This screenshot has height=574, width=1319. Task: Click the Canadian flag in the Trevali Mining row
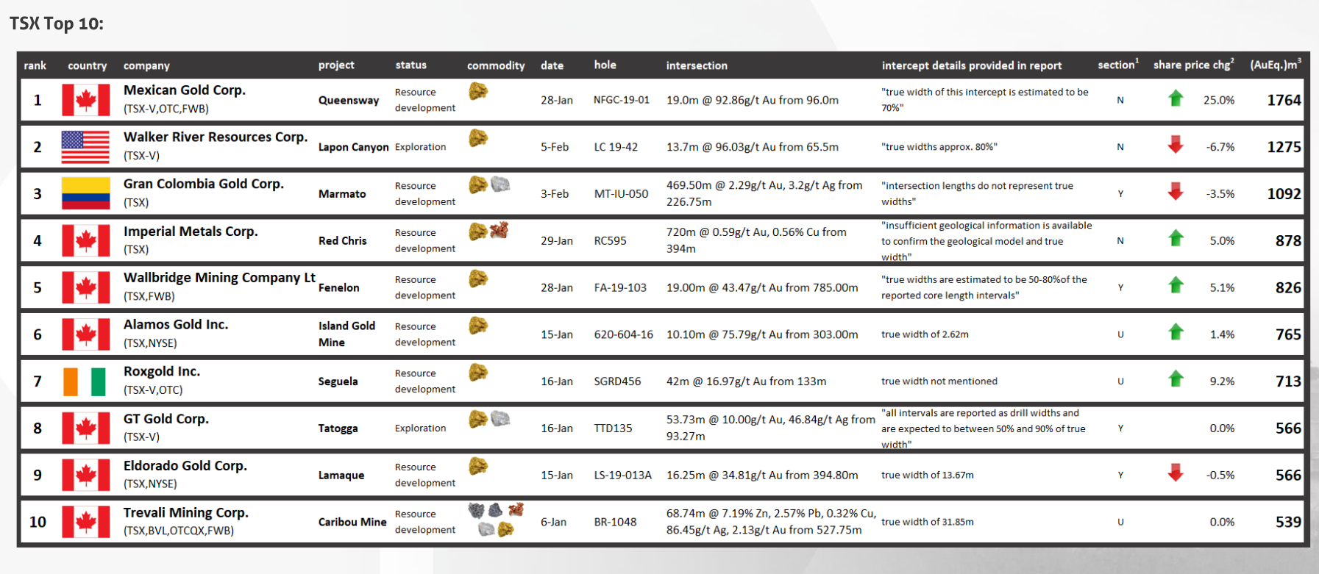click(85, 522)
